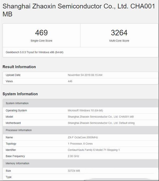Click the 'Multi-Core Score' label

pyautogui.click(x=119, y=41)
